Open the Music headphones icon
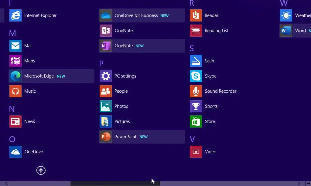Viewport: 311px width, 186px height. pyautogui.click(x=15, y=91)
